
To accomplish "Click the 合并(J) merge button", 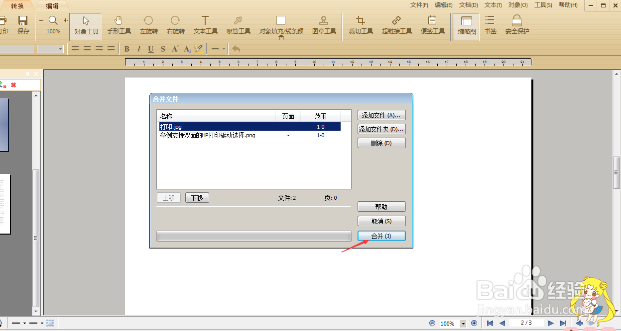I will [x=381, y=236].
